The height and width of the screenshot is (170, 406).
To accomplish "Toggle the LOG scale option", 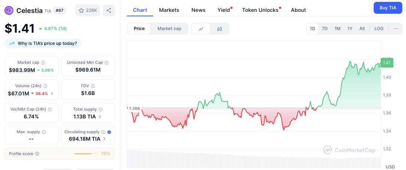I will [x=379, y=29].
